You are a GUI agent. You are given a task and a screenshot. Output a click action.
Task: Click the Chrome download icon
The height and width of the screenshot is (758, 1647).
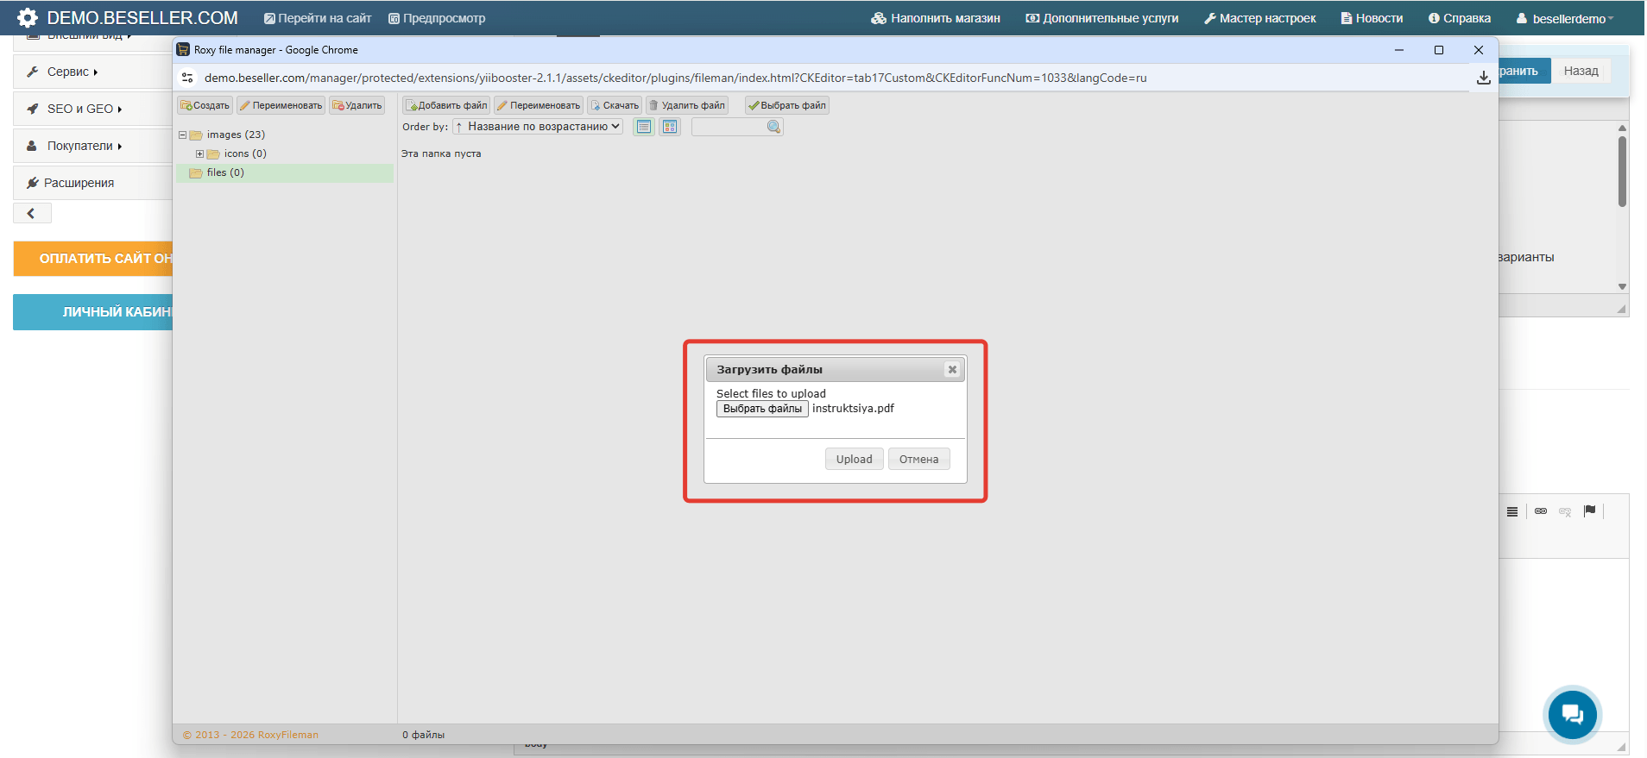1483,78
